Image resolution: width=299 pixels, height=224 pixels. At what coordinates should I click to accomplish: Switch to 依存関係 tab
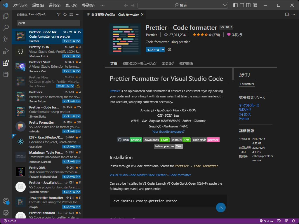186,63
